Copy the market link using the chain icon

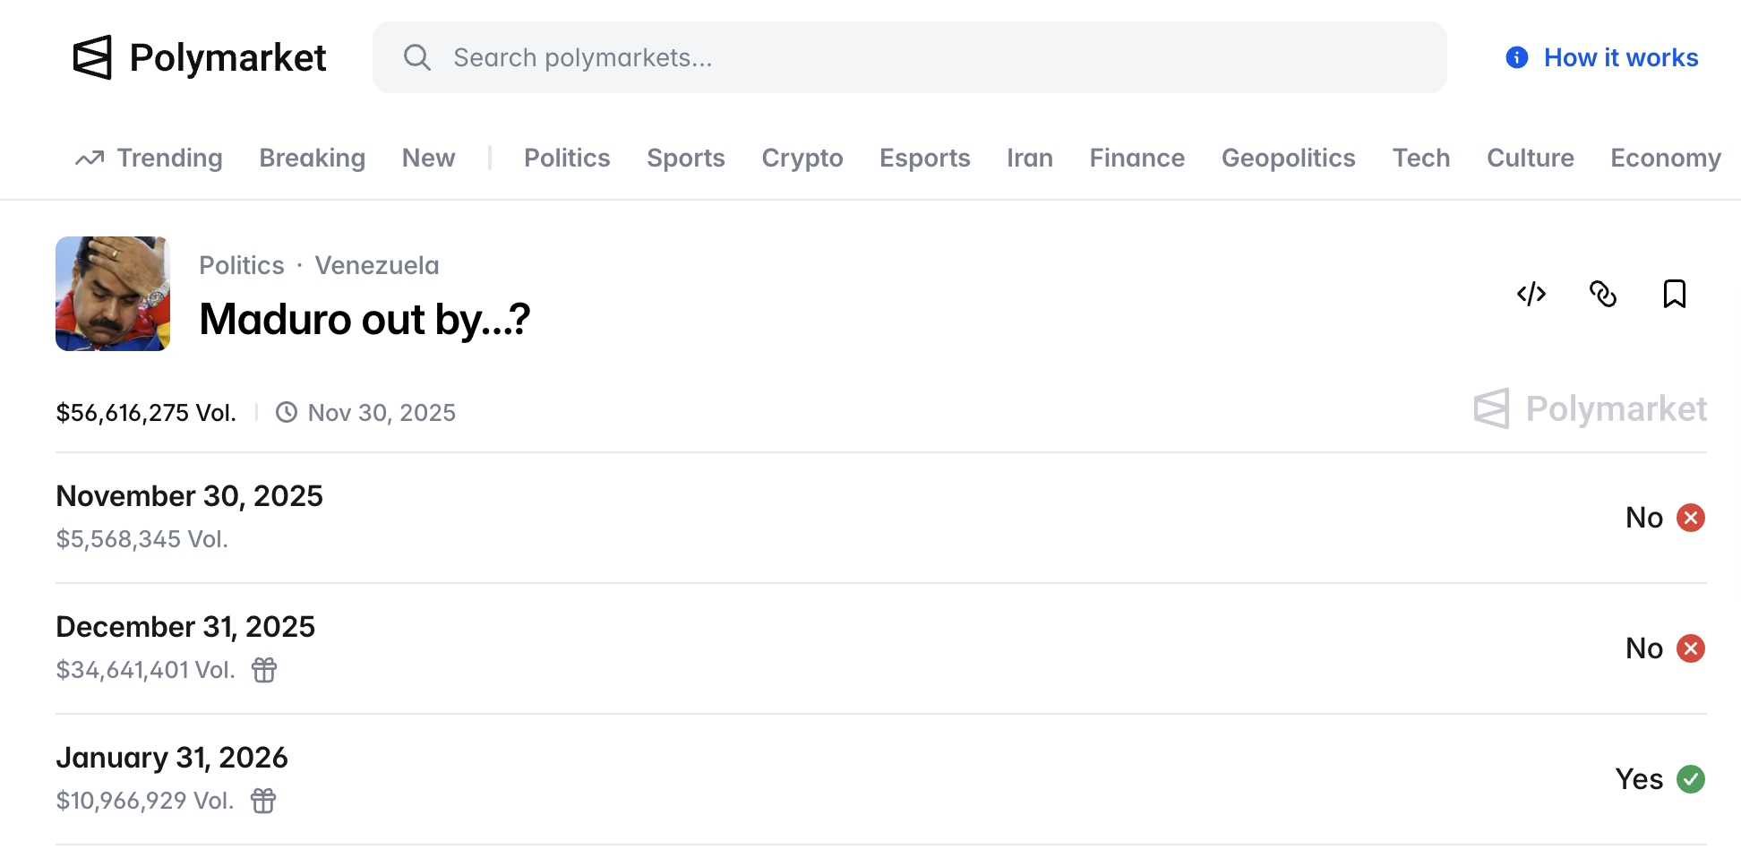1603,294
